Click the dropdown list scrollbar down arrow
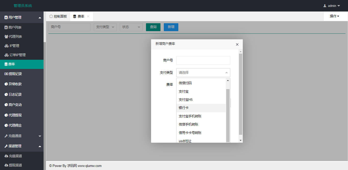Screen dimensions: 348x170 pyautogui.click(x=228, y=141)
